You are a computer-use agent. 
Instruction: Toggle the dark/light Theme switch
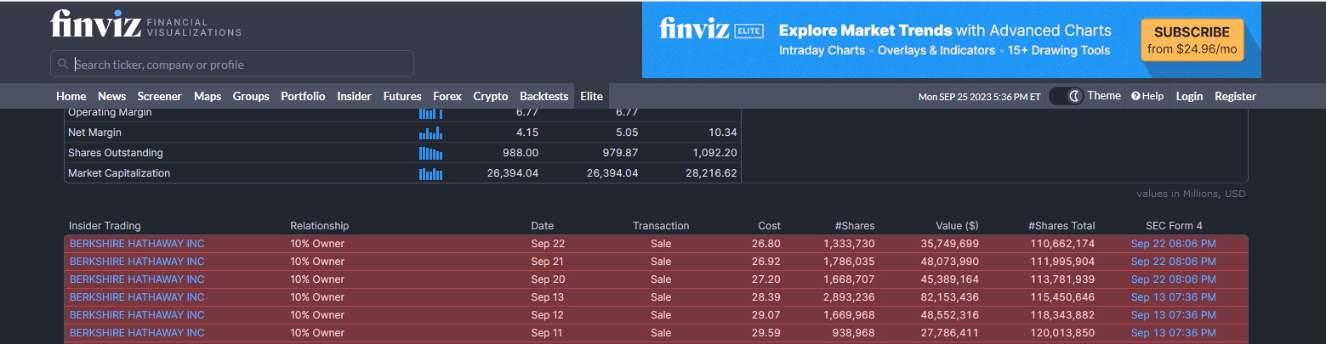click(x=1066, y=96)
